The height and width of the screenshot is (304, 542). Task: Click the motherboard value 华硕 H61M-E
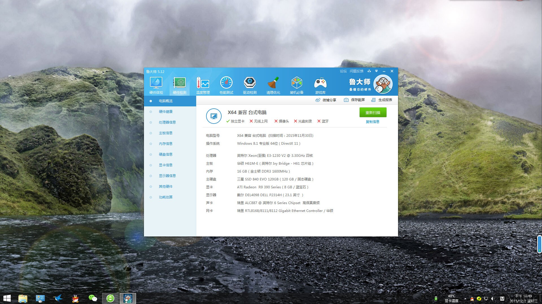[x=275, y=163]
